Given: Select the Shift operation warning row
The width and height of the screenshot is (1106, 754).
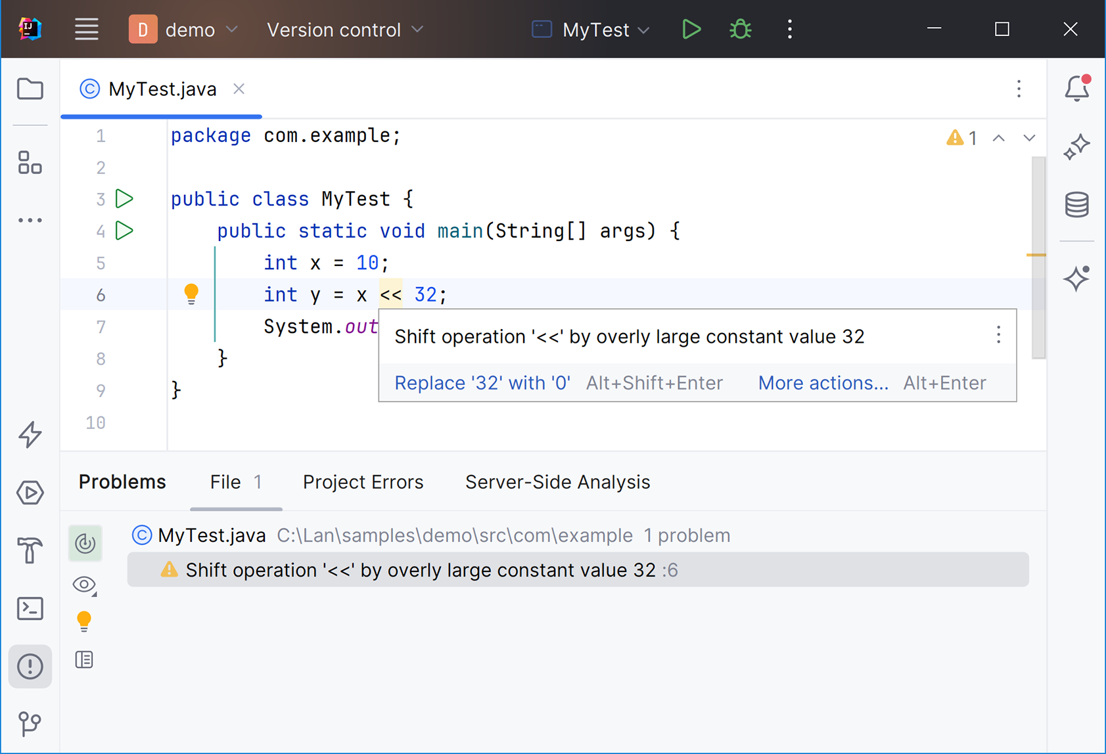Looking at the screenshot, I should [578, 569].
